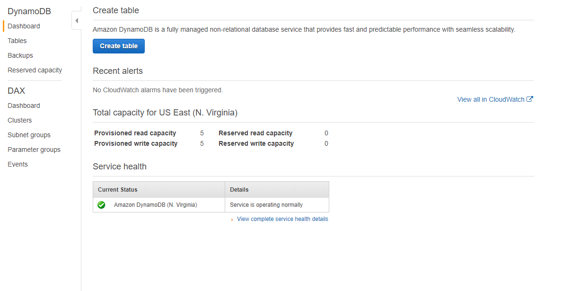Open DAX Events page
The height and width of the screenshot is (291, 571).
(x=18, y=164)
